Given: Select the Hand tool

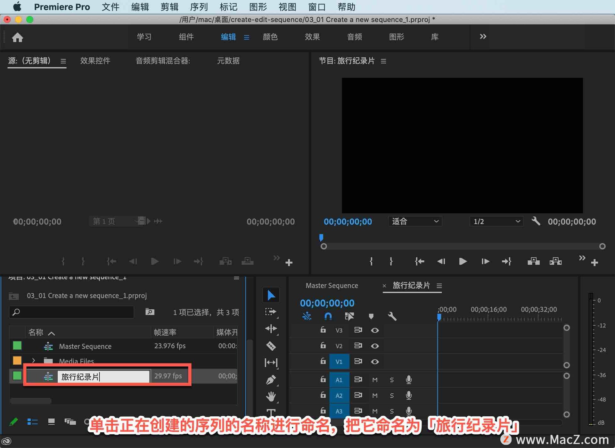Looking at the screenshot, I should pyautogui.click(x=271, y=396).
